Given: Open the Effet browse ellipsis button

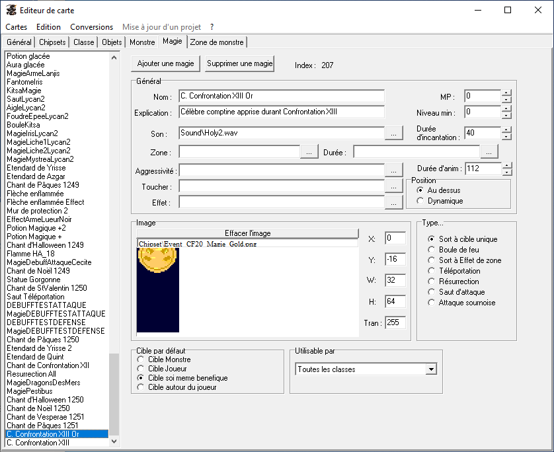Looking at the screenshot, I should 394,203.
